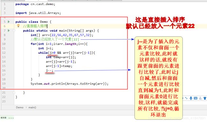This screenshot has height=122, width=207.
Task: Run main method via gutter arrow on line 7
Action: (9, 30)
